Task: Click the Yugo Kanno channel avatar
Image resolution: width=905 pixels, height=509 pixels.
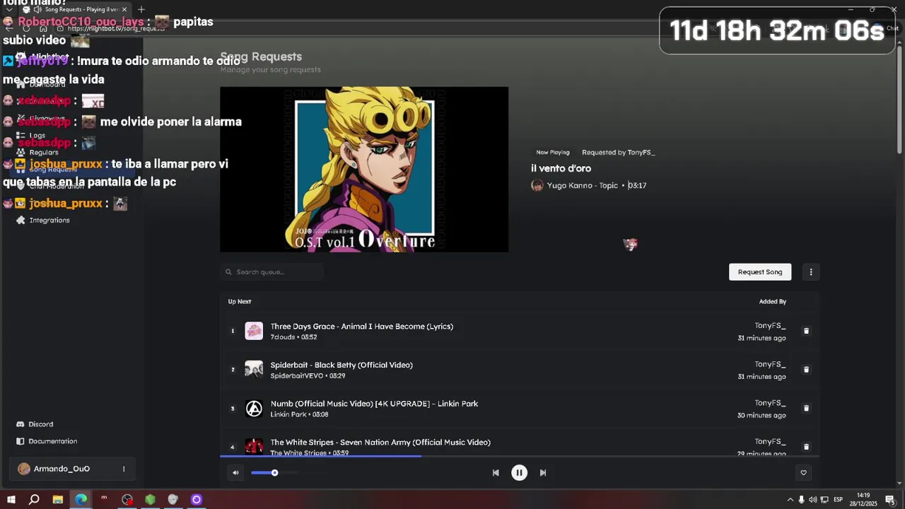Action: [x=537, y=185]
